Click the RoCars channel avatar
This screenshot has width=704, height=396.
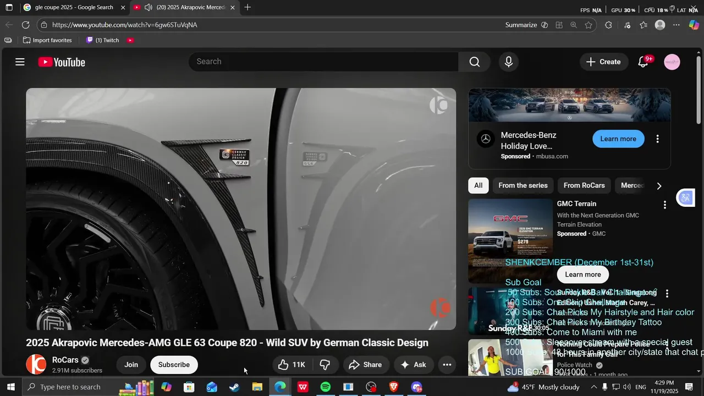36,365
